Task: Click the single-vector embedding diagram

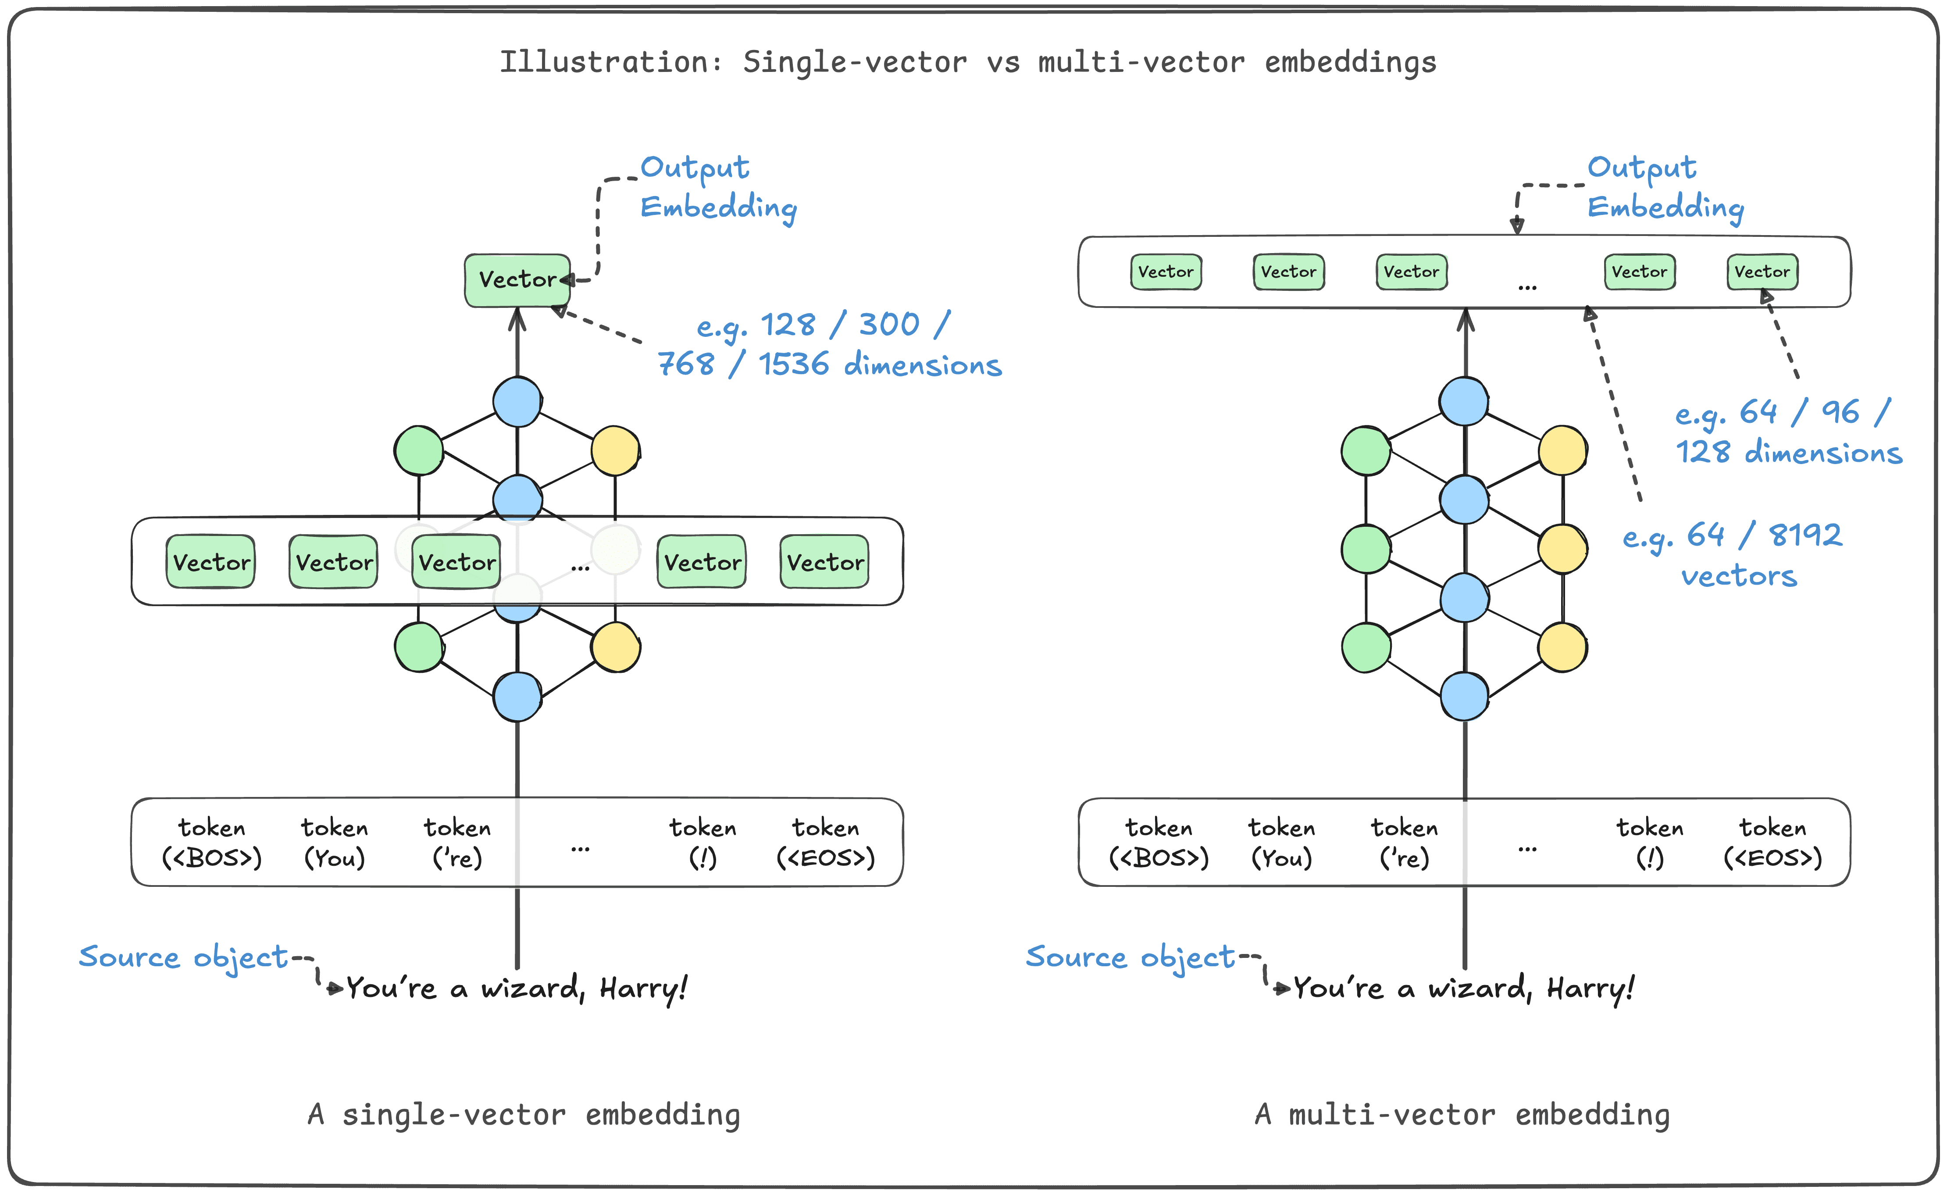Action: [x=487, y=598]
